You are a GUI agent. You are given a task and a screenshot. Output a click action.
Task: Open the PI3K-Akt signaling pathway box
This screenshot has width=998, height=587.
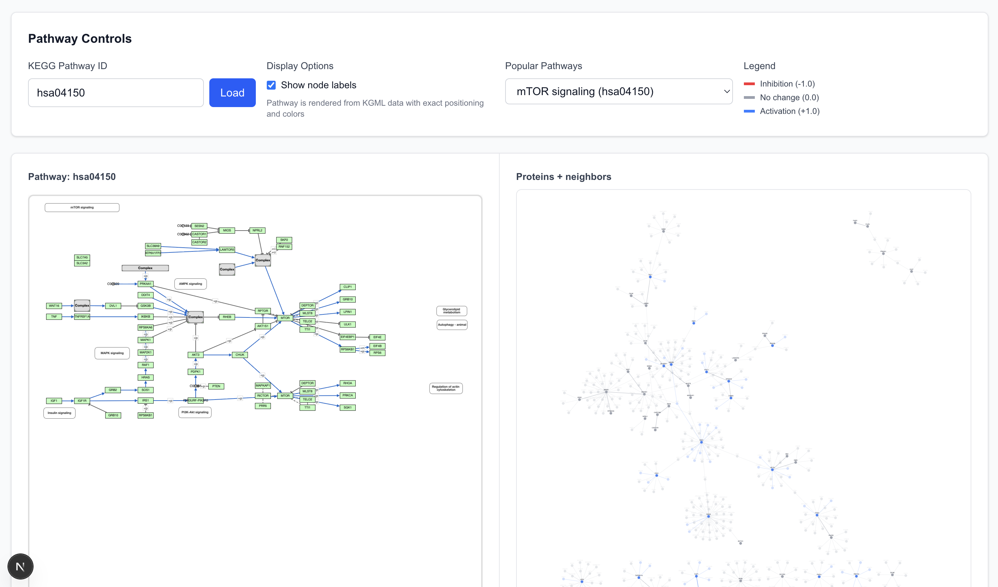click(x=195, y=412)
